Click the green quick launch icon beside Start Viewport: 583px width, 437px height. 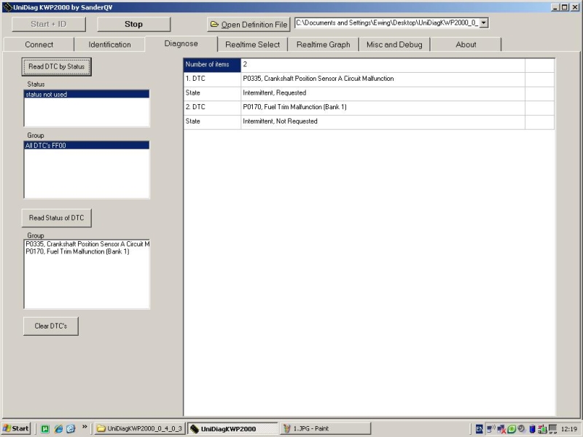coord(44,428)
